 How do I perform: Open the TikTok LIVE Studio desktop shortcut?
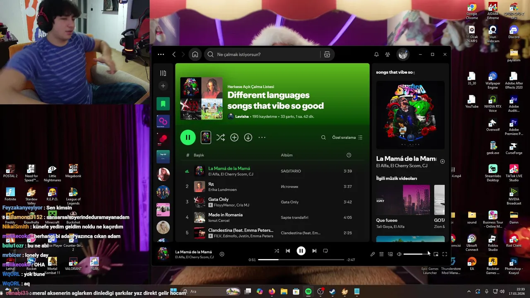click(513, 173)
